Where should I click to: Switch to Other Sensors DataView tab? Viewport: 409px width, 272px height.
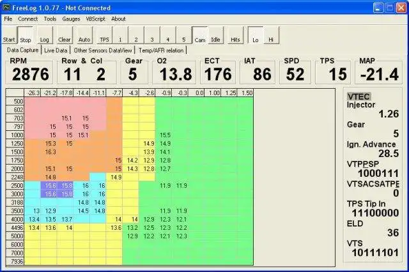coord(103,50)
